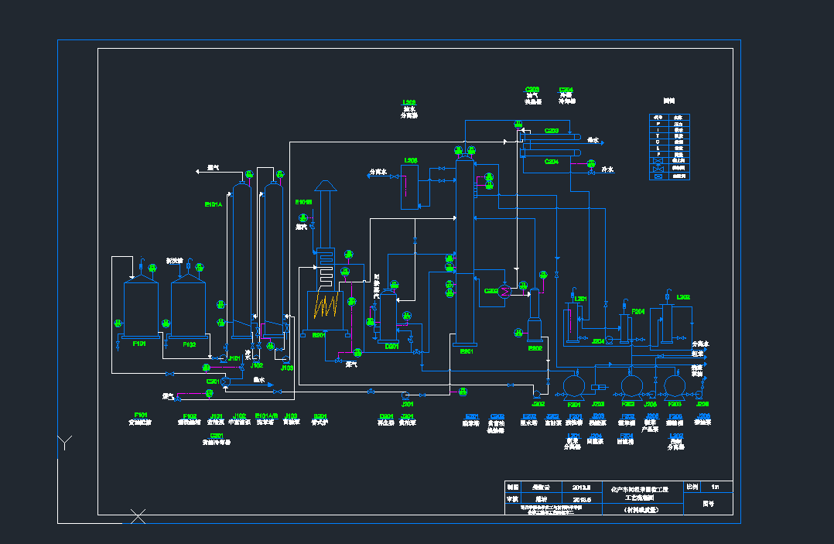Viewport: 834px width, 544px height.
Task: Click the chimney cap above the furnace
Action: point(326,186)
